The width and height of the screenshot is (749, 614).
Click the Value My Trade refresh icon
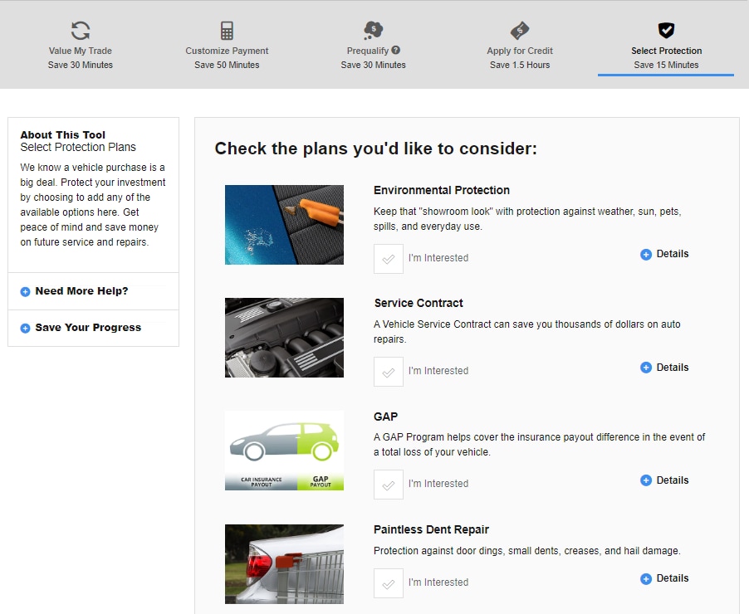pyautogui.click(x=81, y=31)
